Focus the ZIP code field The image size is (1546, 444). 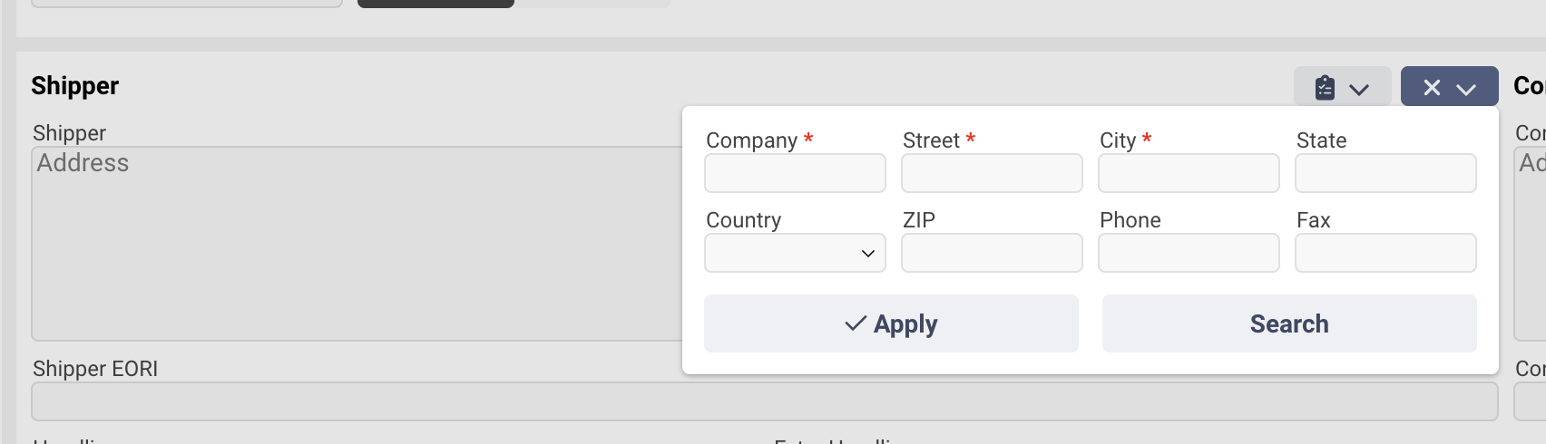992,254
